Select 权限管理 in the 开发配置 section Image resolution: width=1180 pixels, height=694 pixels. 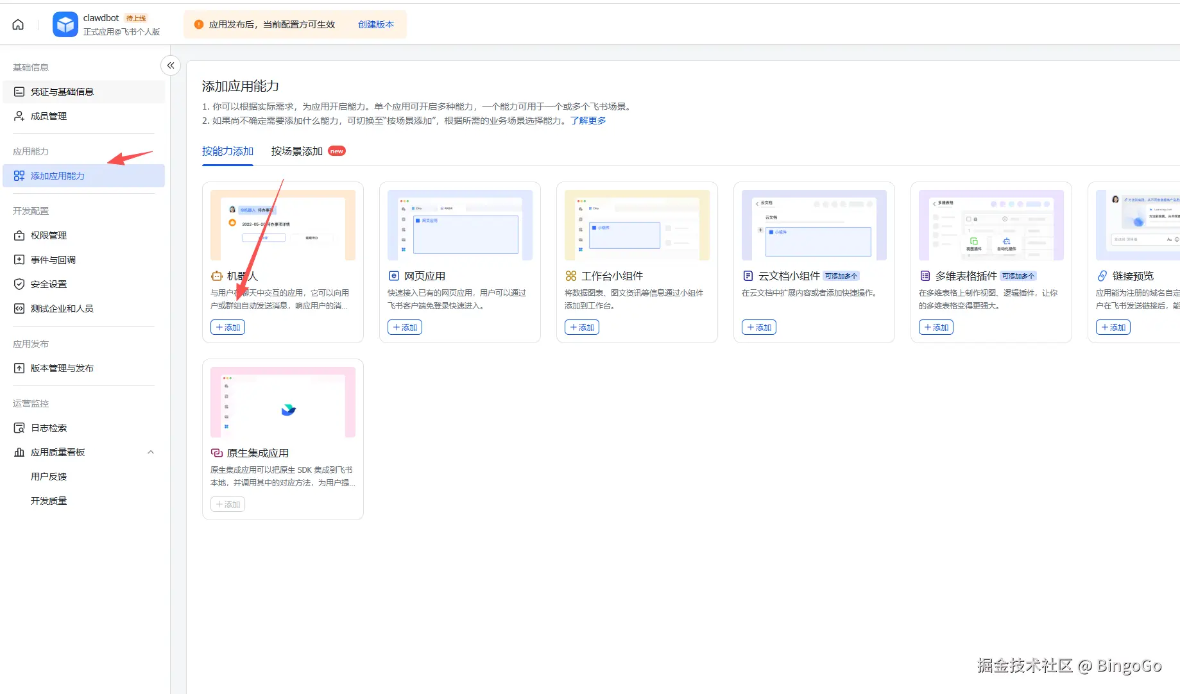[49, 235]
